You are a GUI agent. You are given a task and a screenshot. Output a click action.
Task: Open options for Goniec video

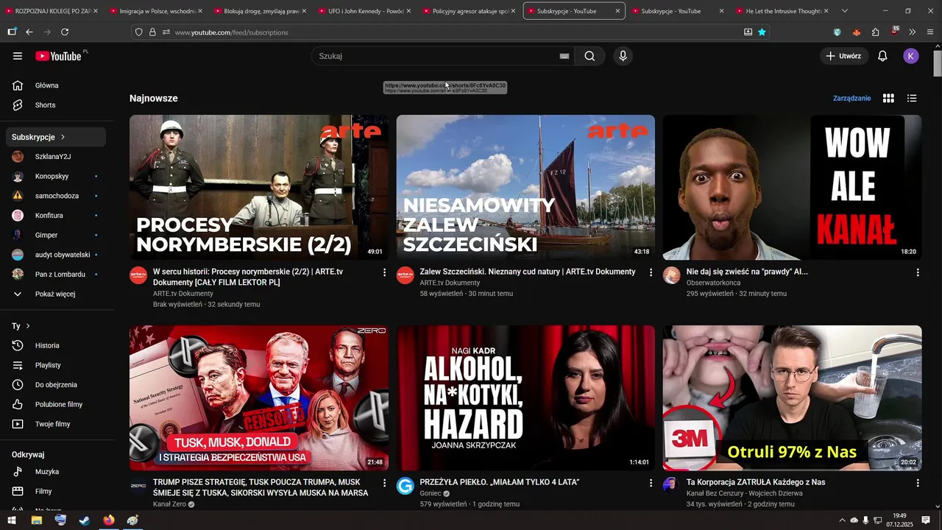coord(651,483)
